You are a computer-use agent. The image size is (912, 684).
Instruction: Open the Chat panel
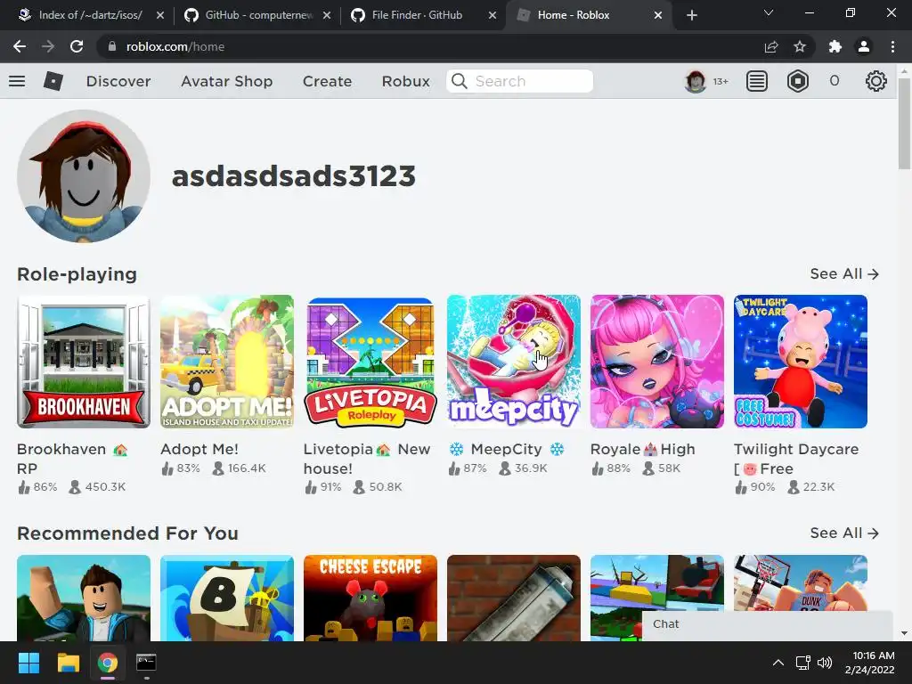tap(767, 624)
